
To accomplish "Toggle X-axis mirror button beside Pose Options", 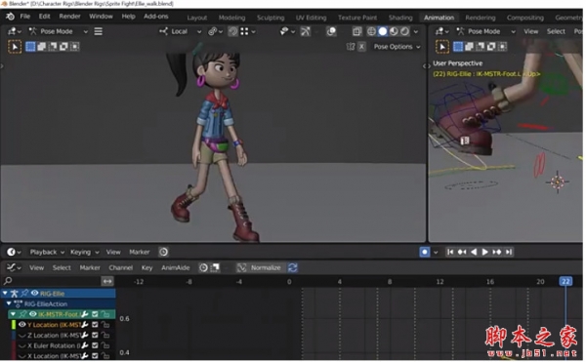I will [x=361, y=47].
